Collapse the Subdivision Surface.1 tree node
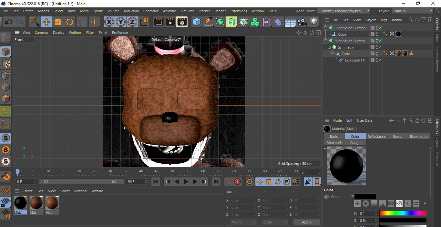Image resolution: width=441 pixels, height=227 pixels. point(326,28)
